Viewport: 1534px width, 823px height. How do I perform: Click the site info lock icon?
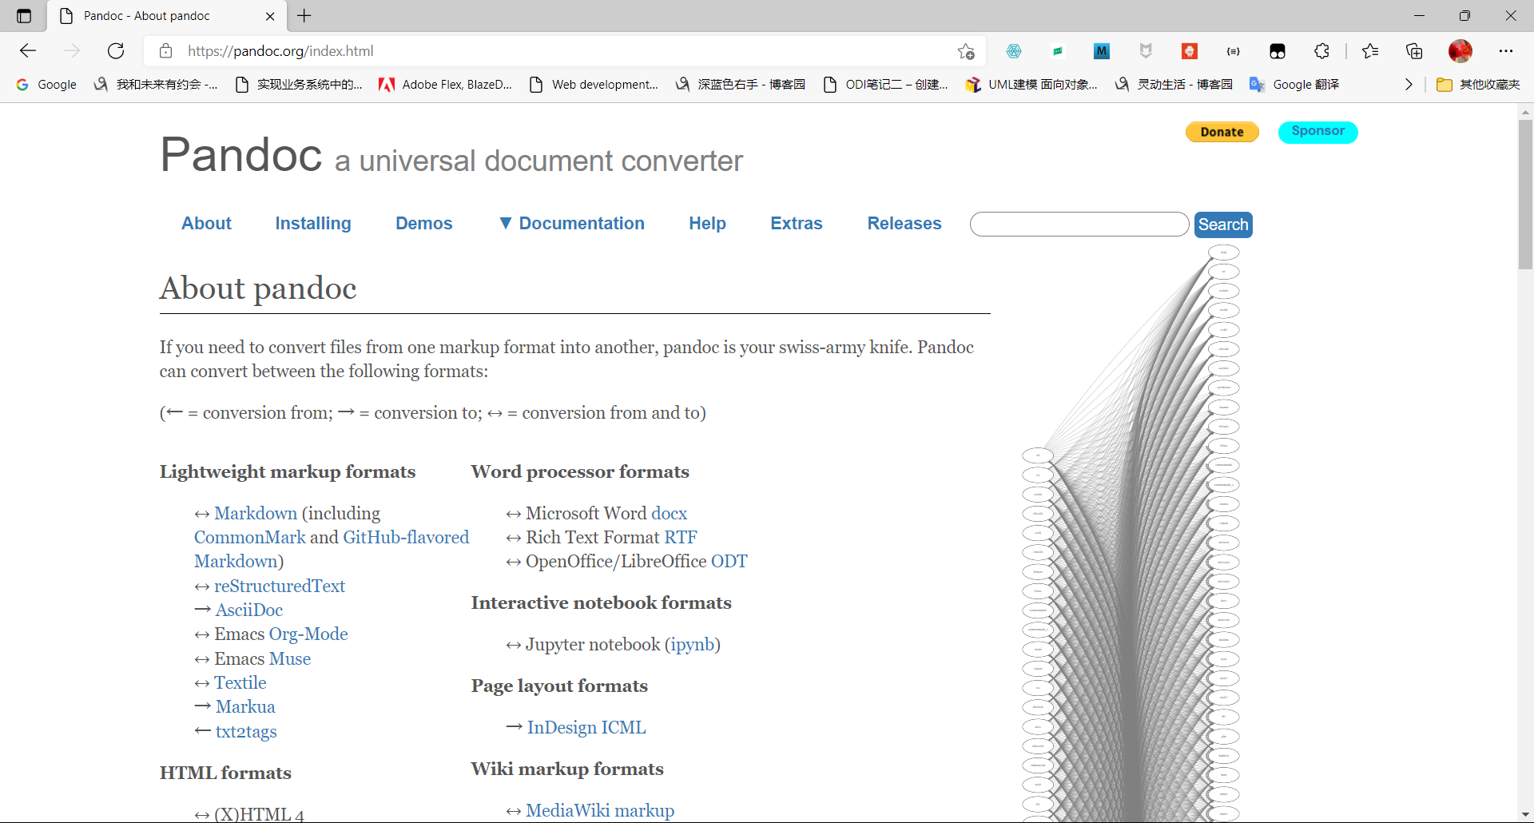[165, 51]
